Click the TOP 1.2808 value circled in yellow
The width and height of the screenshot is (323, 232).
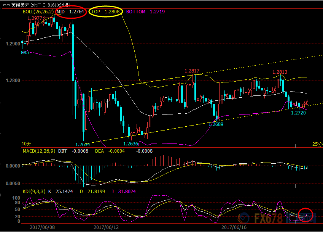pyautogui.click(x=106, y=12)
